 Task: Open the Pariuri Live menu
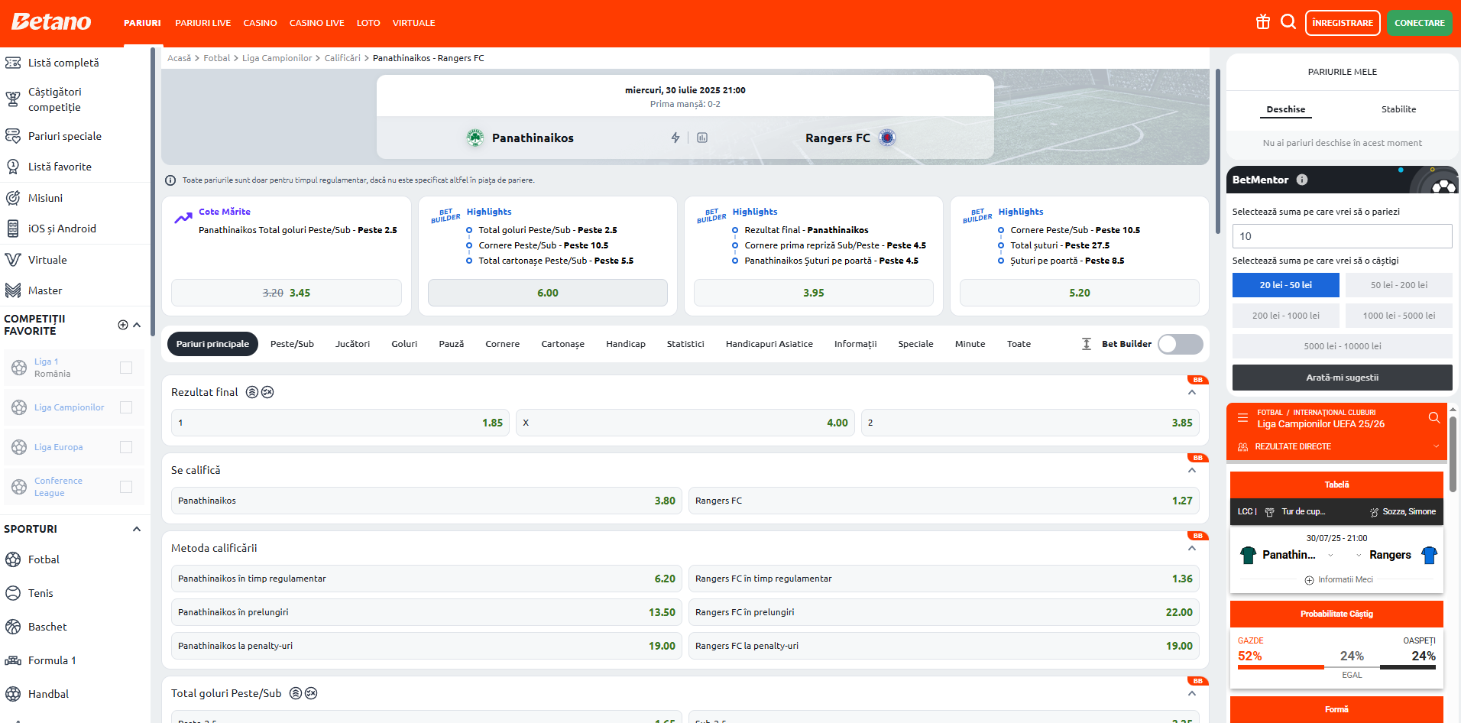(202, 23)
